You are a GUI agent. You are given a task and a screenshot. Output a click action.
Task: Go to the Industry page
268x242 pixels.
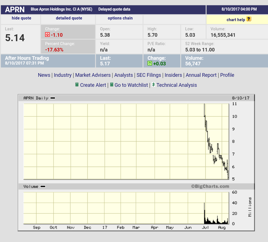click(63, 75)
